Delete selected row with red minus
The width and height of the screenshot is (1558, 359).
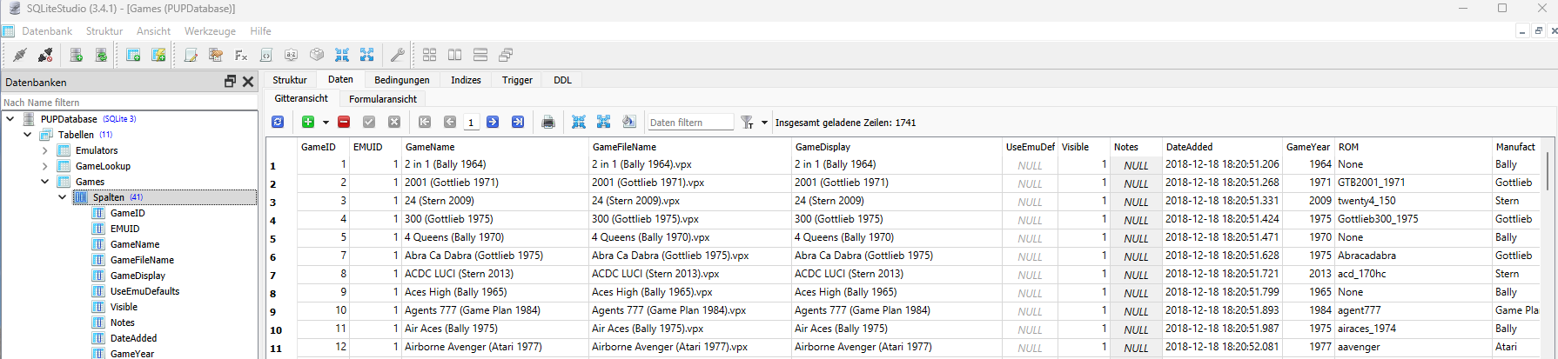344,123
